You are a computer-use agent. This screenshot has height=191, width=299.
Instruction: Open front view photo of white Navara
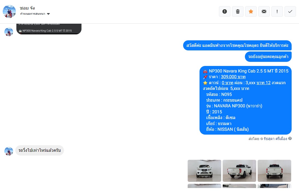tap(204, 171)
